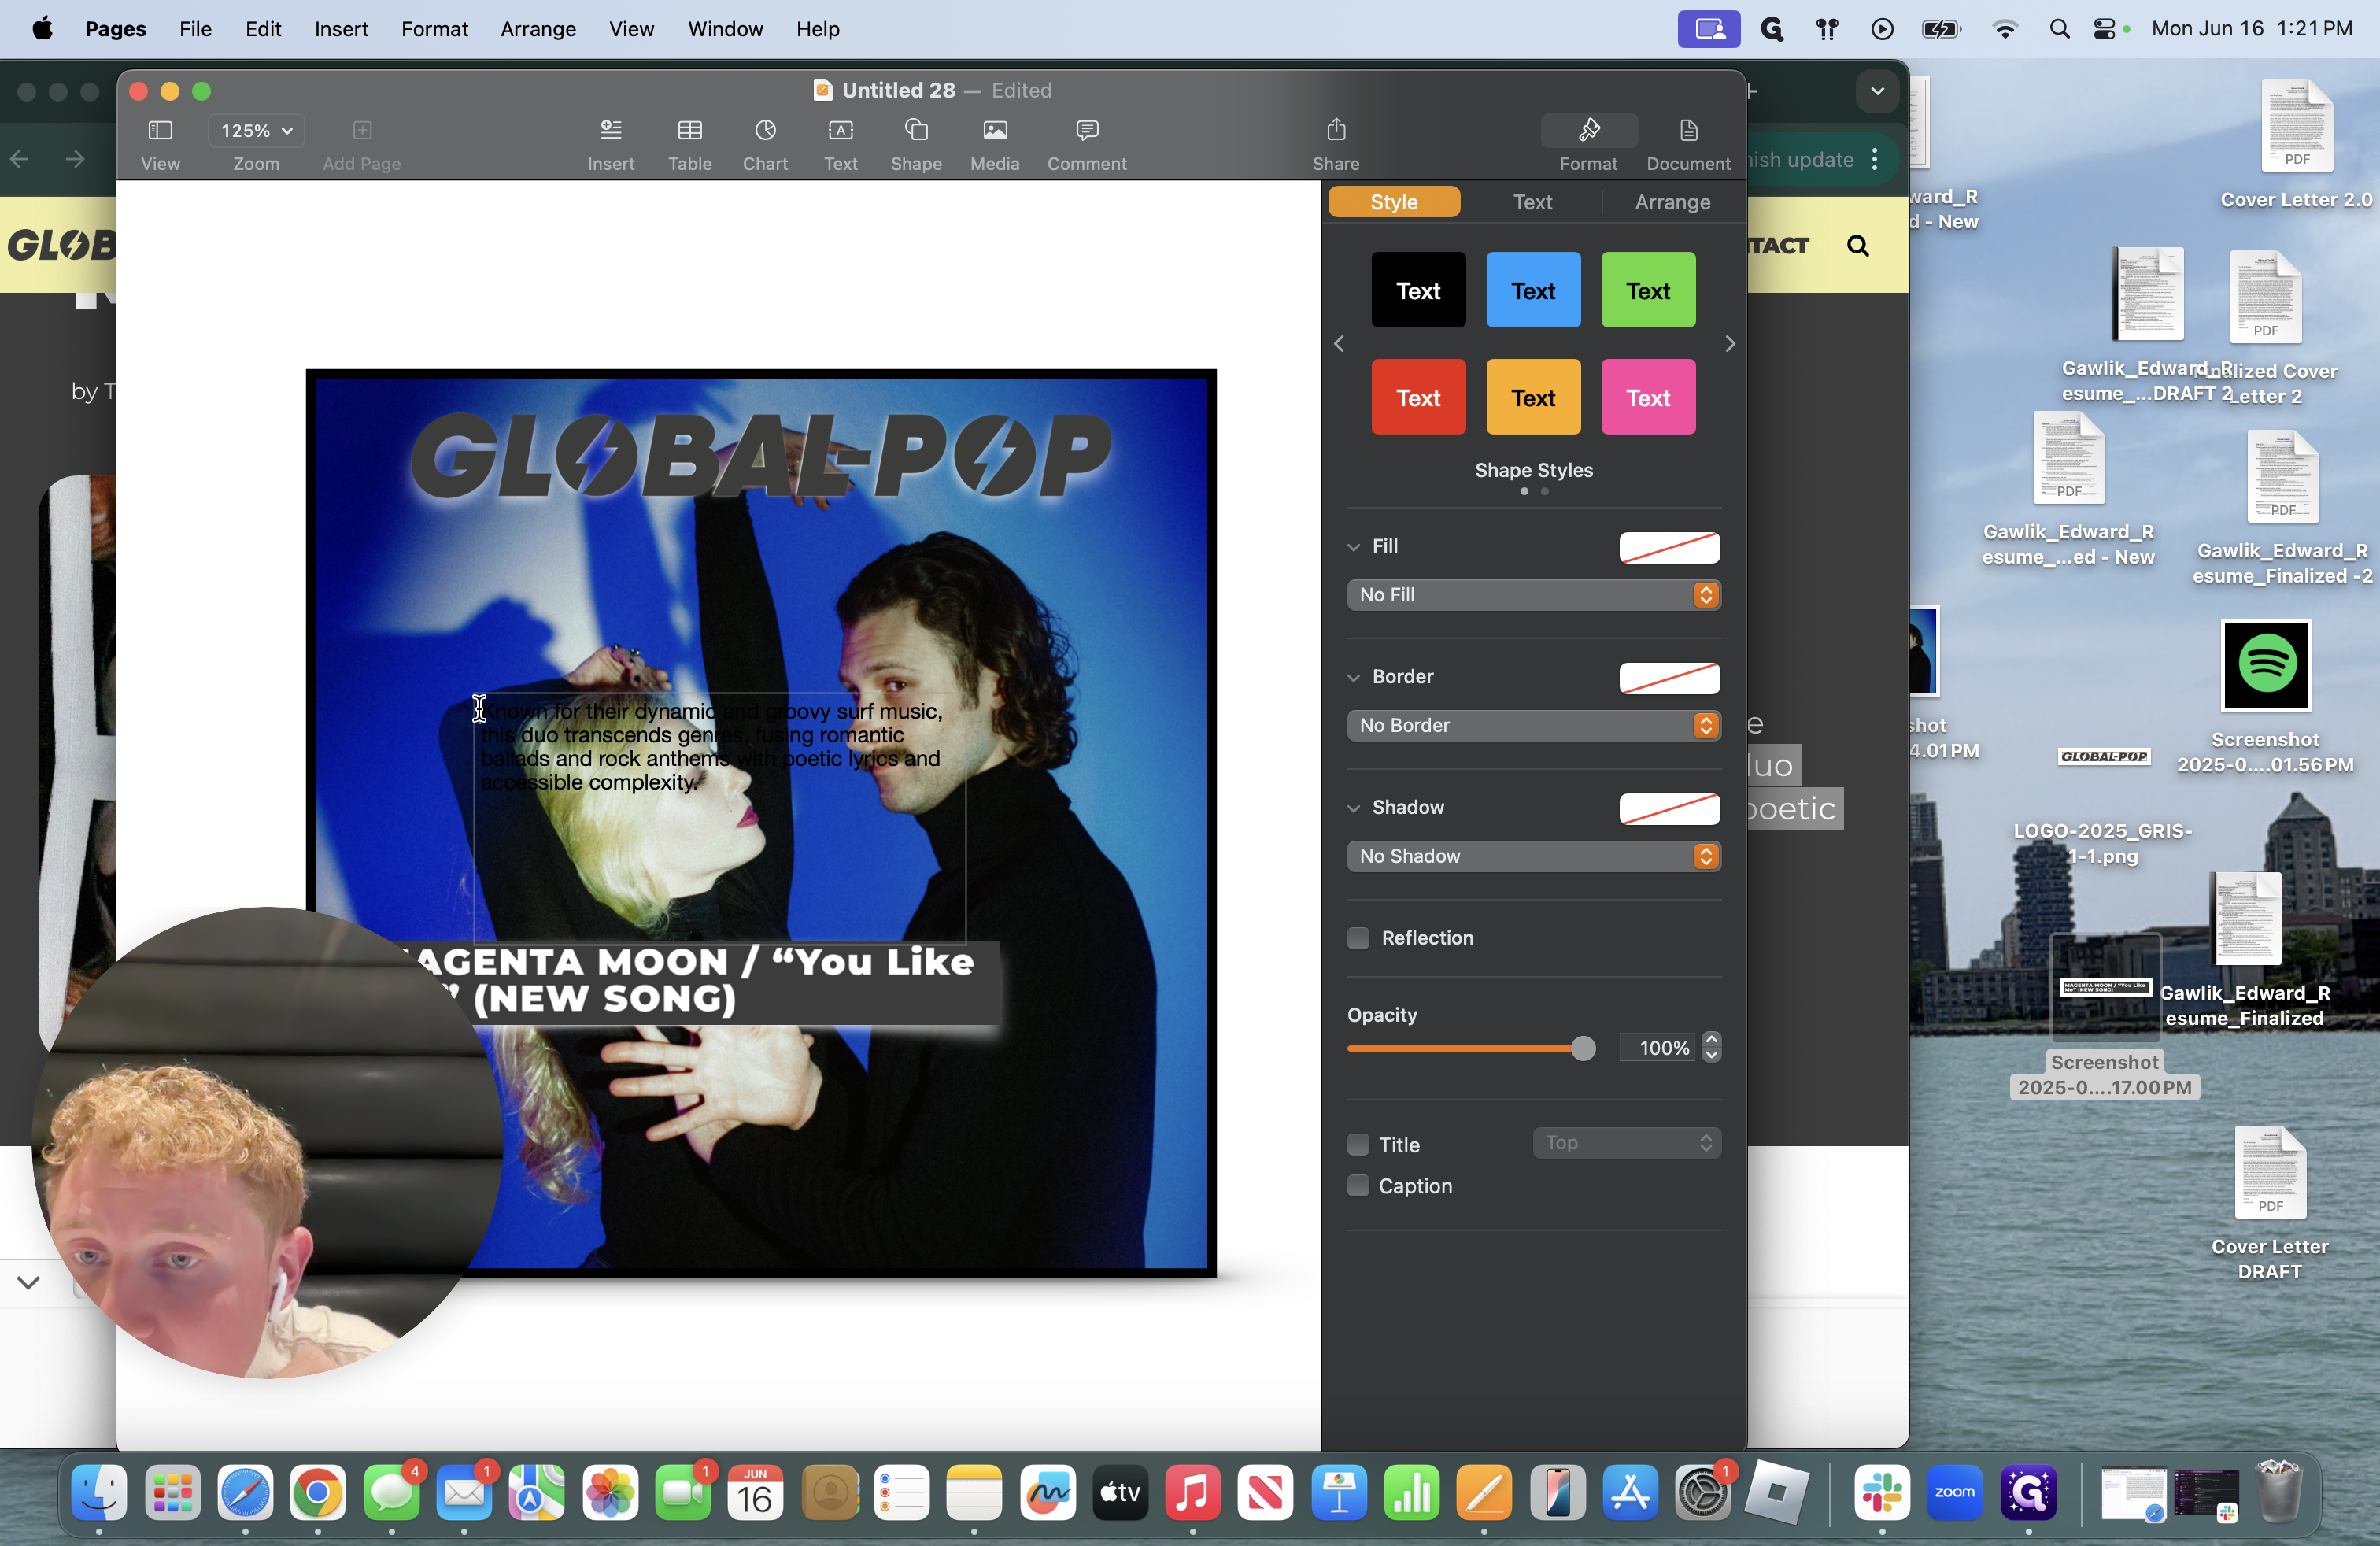
Task: Open the browser window tab list chevron
Action: 1877,91
